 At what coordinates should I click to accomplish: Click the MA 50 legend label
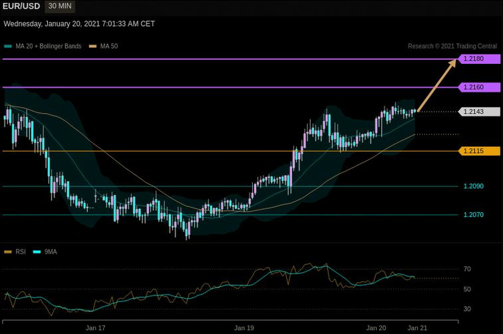[x=109, y=46]
